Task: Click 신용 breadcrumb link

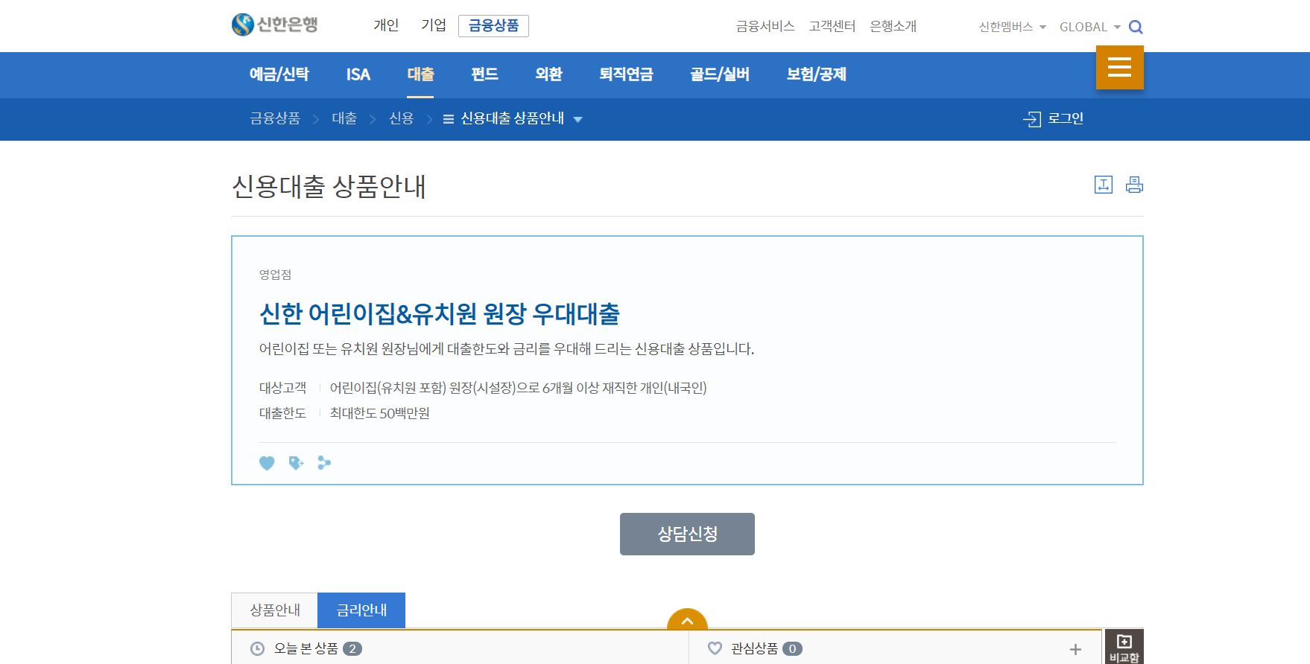Action: (x=401, y=118)
